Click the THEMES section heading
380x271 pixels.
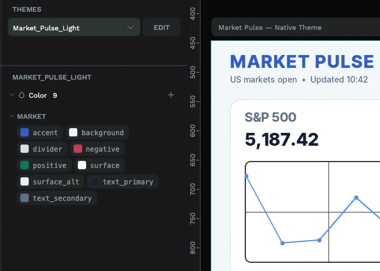pos(27,9)
